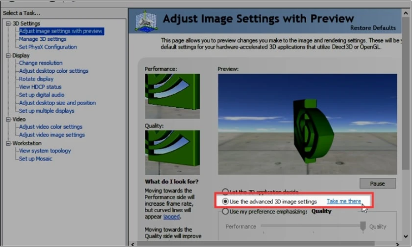Open Set up multiple displays
Image resolution: width=412 pixels, height=247 pixels.
47,111
